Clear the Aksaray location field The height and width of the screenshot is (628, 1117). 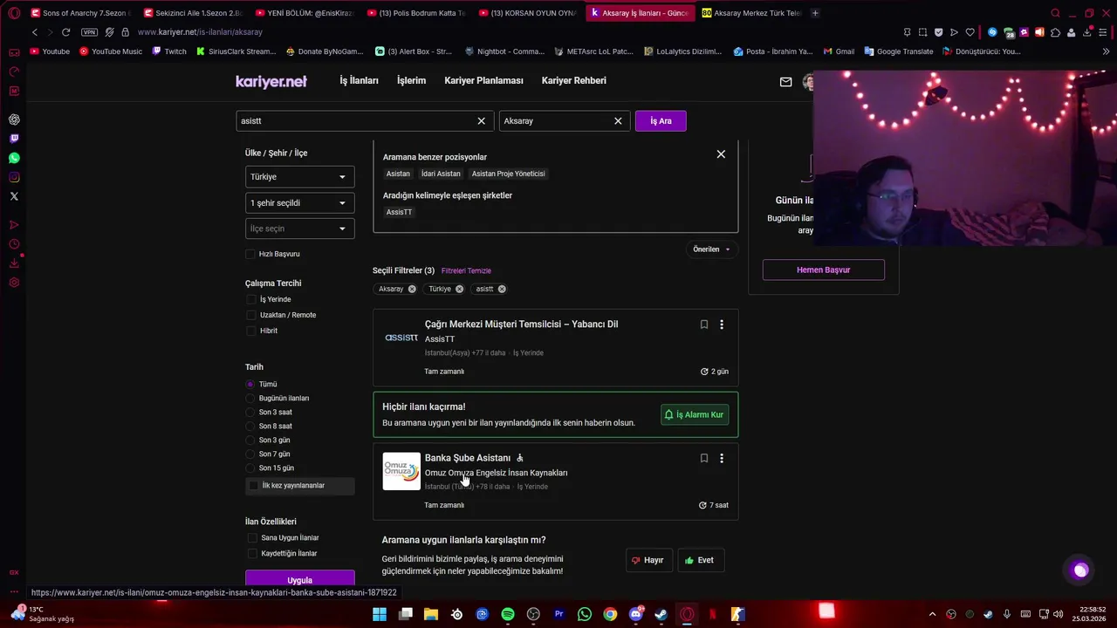(618, 121)
